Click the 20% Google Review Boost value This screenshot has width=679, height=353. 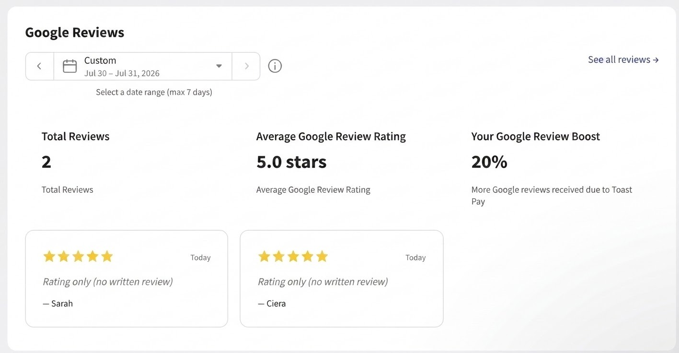tap(489, 162)
